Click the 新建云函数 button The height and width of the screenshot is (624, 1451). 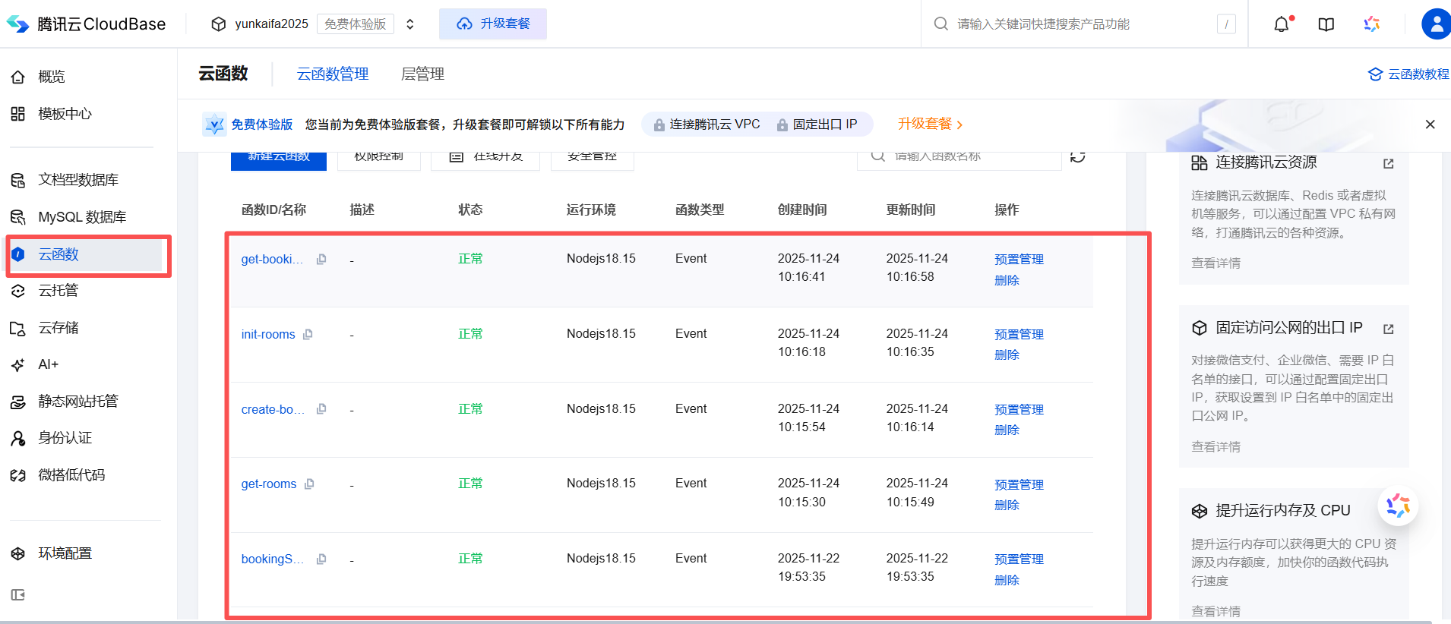click(x=279, y=160)
